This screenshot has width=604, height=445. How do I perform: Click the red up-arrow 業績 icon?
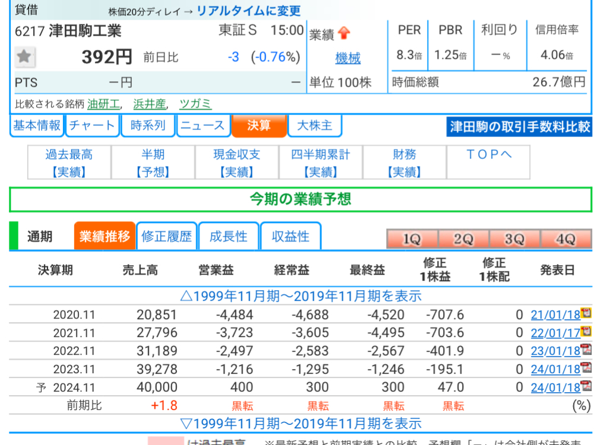click(344, 33)
